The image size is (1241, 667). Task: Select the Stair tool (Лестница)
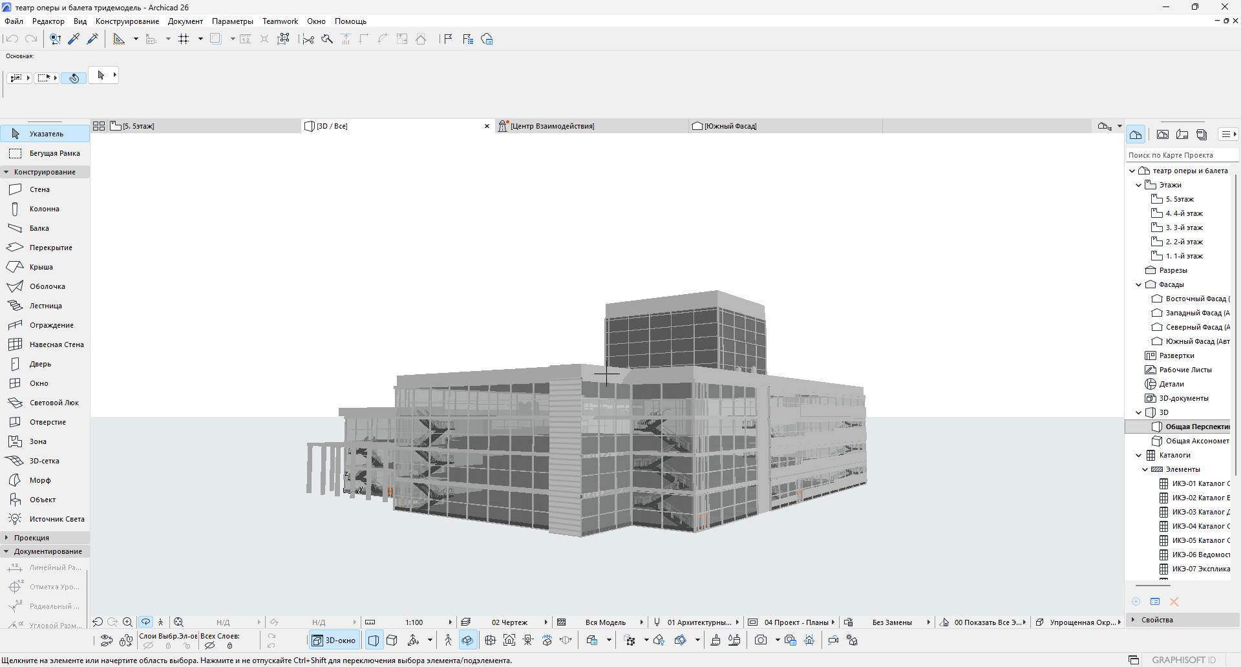[x=45, y=306]
